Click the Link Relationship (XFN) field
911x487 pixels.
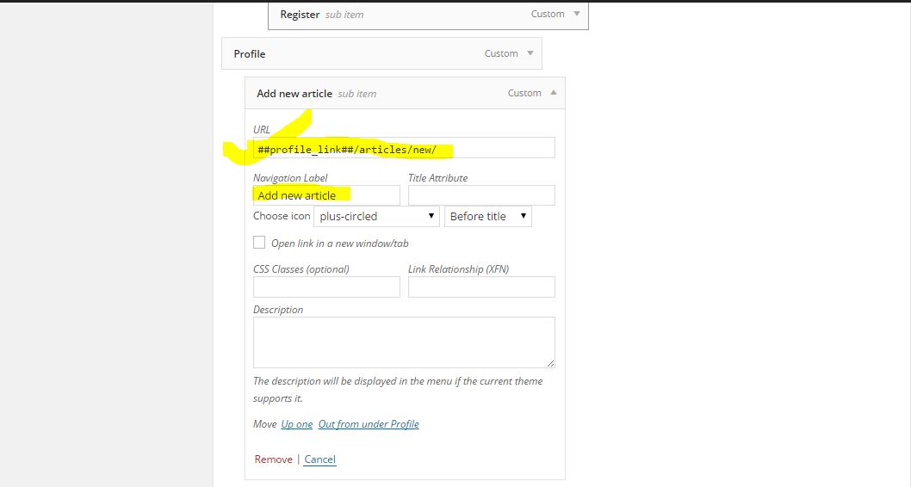(x=480, y=287)
